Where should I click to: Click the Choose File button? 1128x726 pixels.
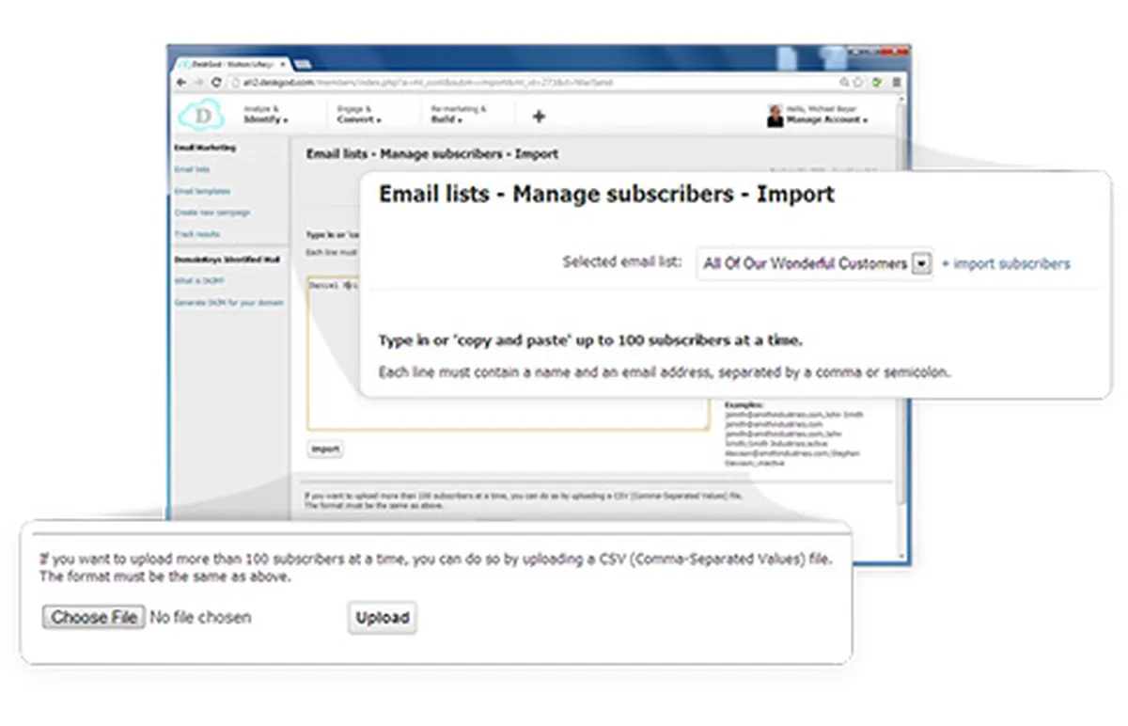(93, 618)
